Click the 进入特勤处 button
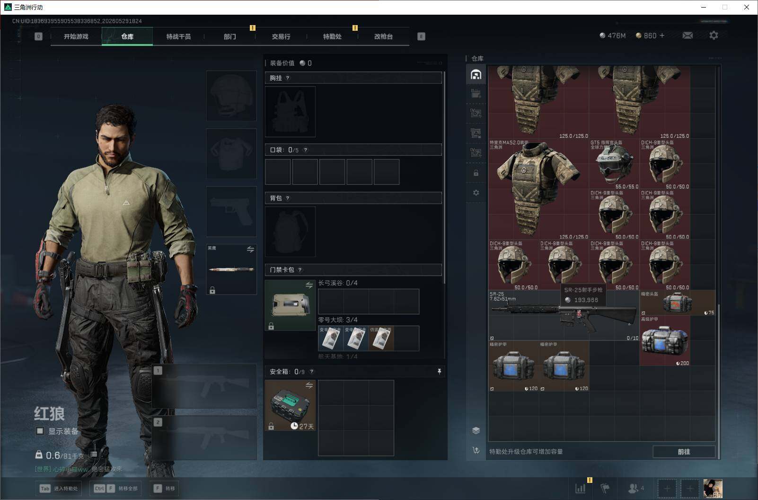This screenshot has width=758, height=500. click(59, 488)
